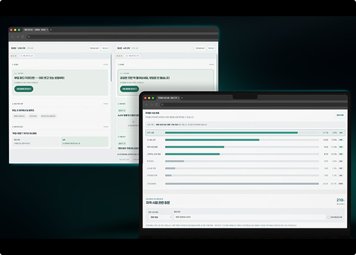Go forward in the laptop browser window
Viewport: 356px width, 255px height.
point(151,105)
